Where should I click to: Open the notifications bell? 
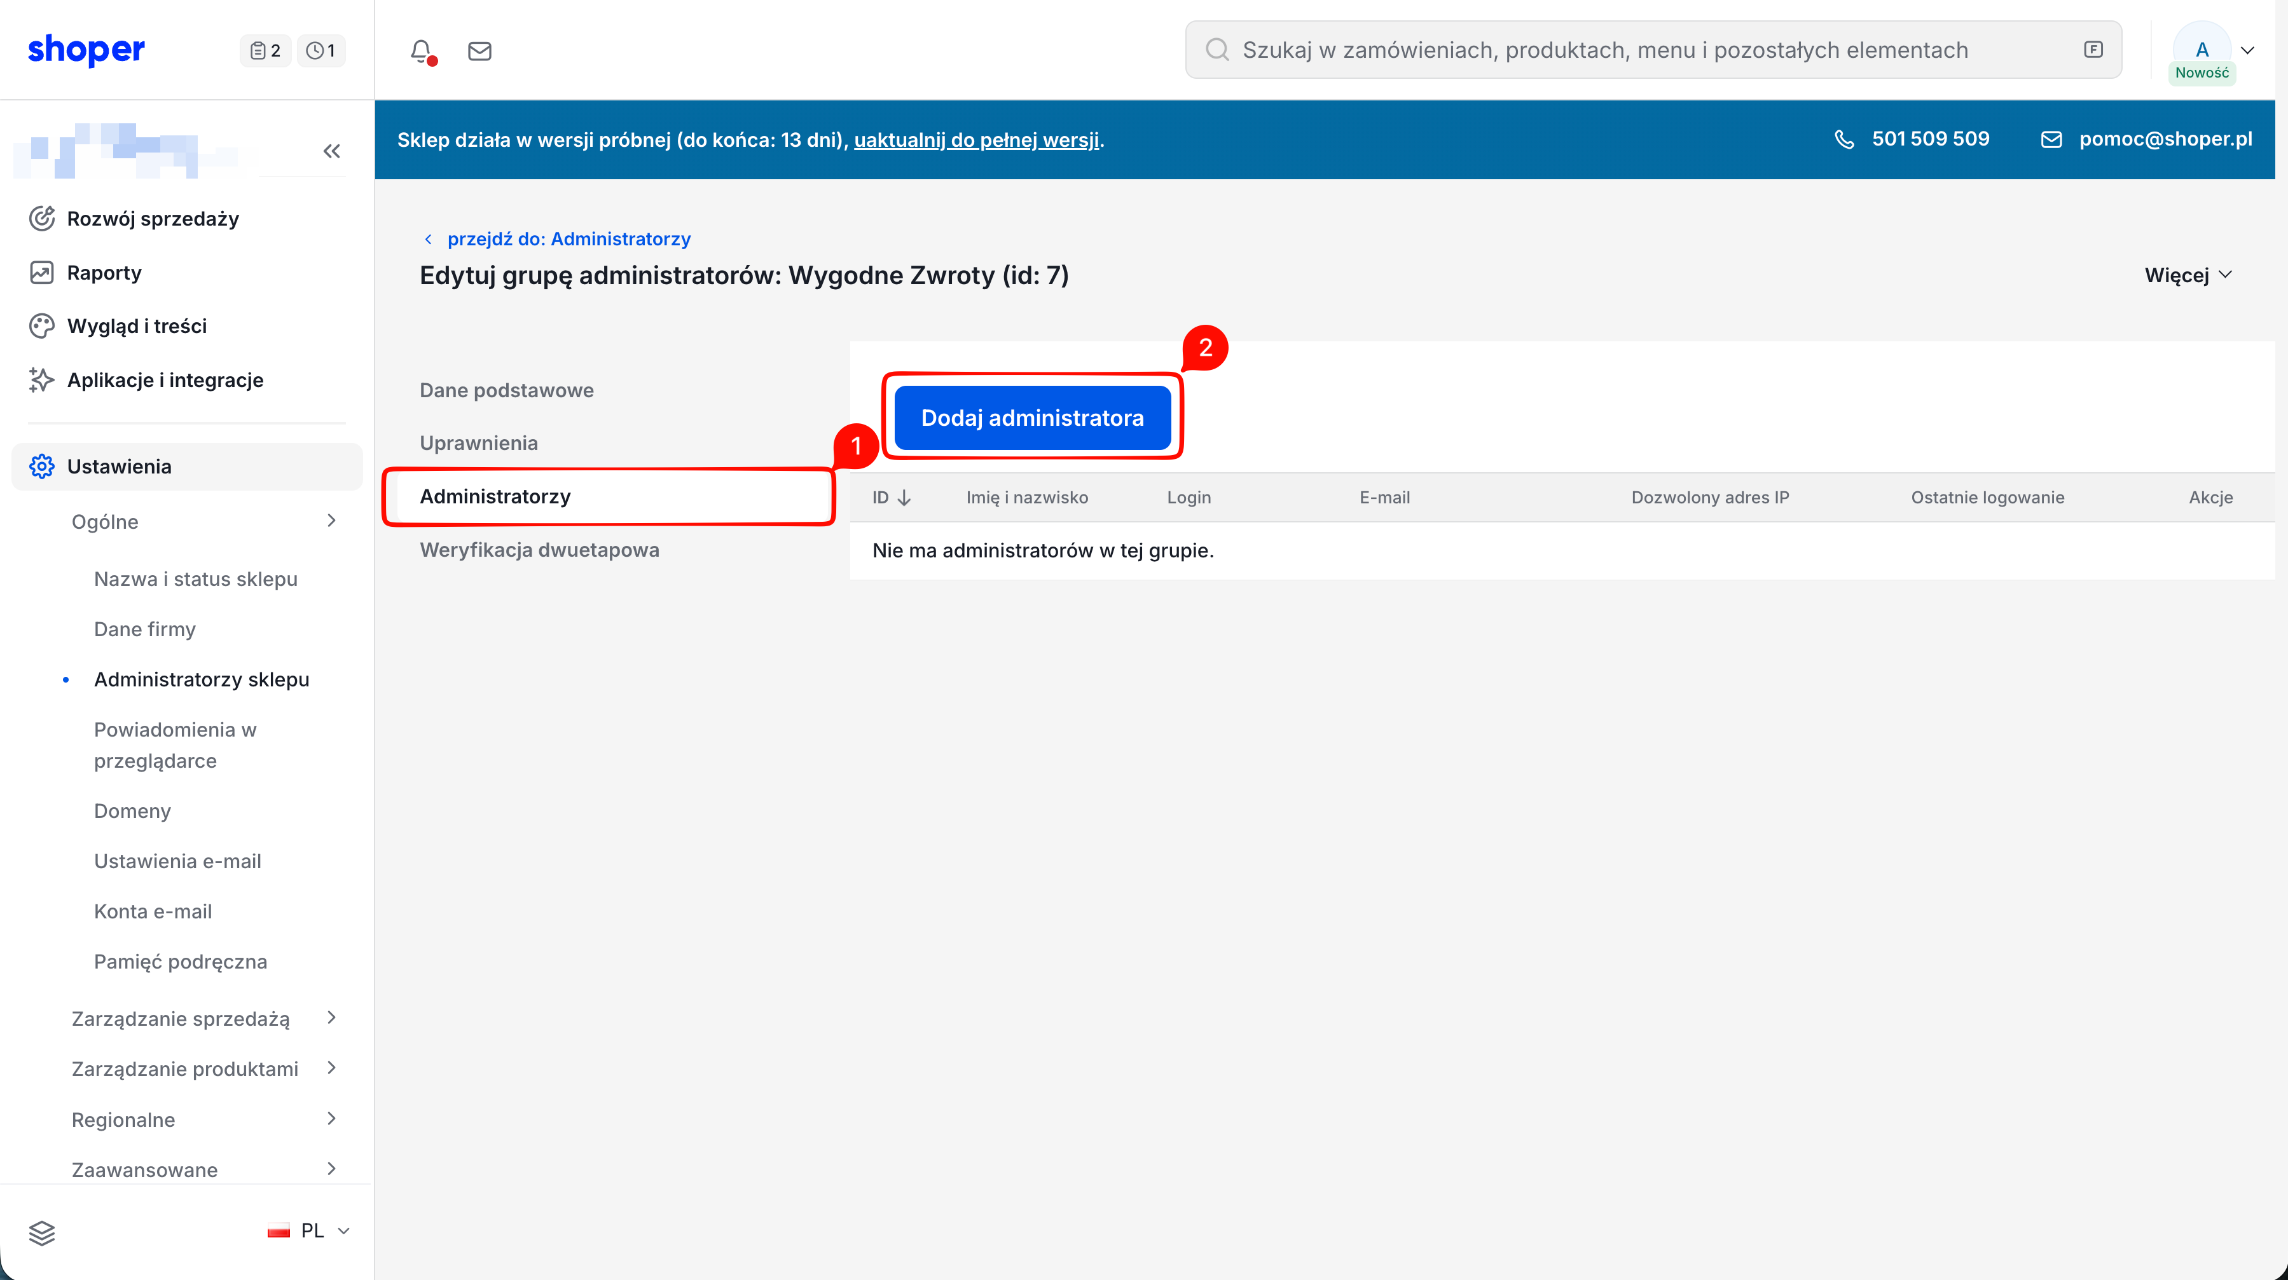pos(421,51)
